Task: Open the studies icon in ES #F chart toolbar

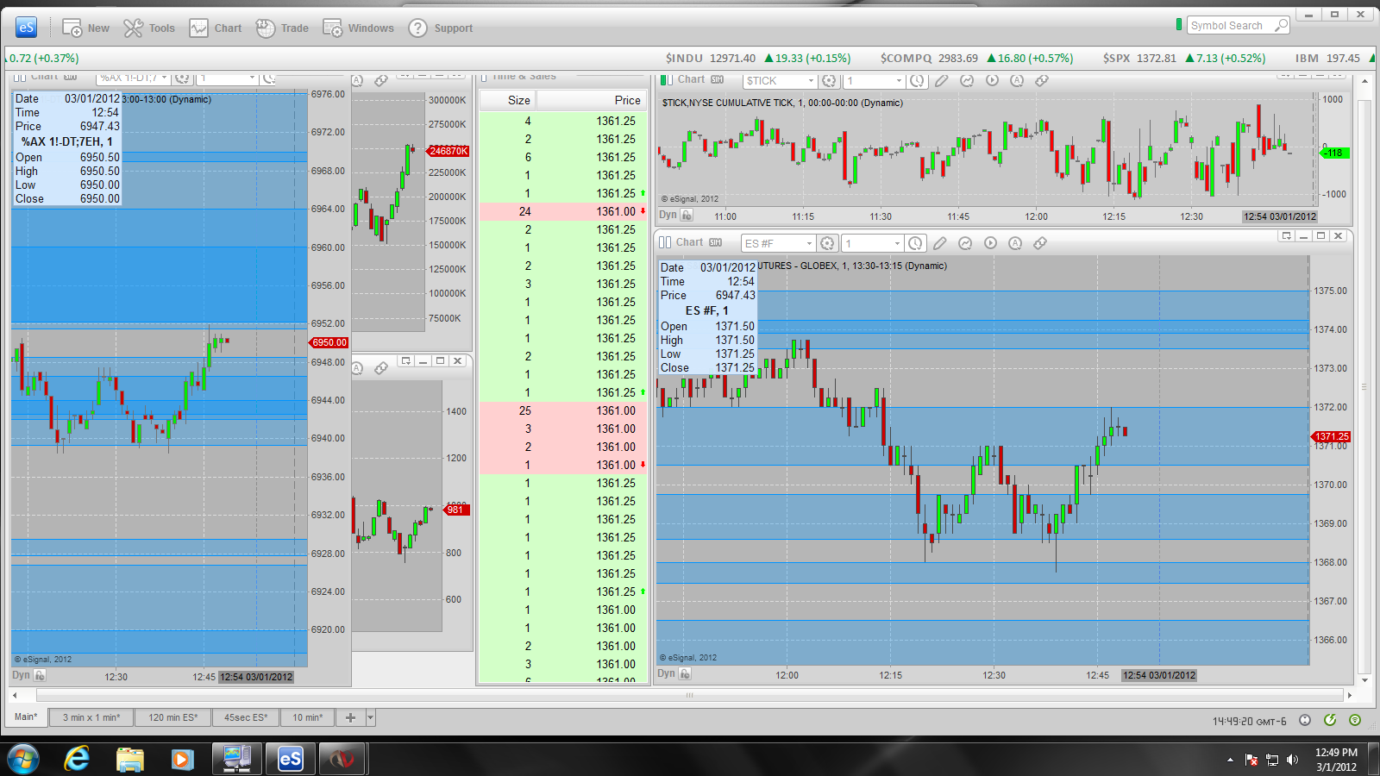Action: pyautogui.click(x=965, y=243)
